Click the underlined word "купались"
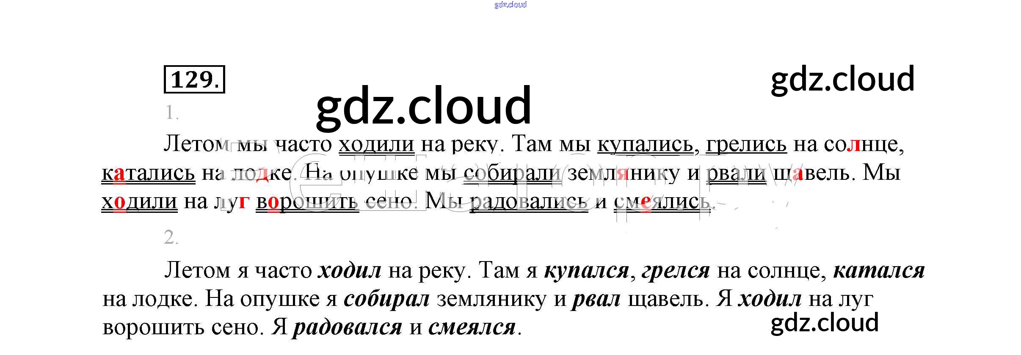The width and height of the screenshot is (1021, 355). click(645, 145)
